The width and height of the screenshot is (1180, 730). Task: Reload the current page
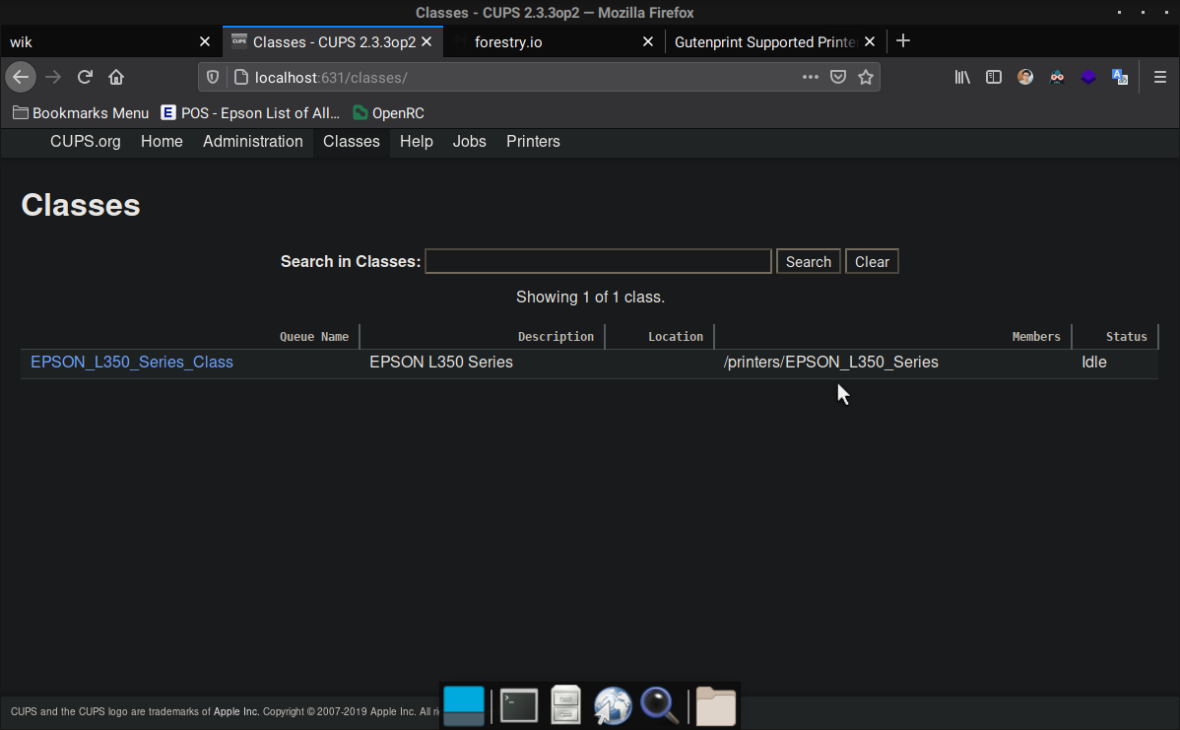[85, 78]
